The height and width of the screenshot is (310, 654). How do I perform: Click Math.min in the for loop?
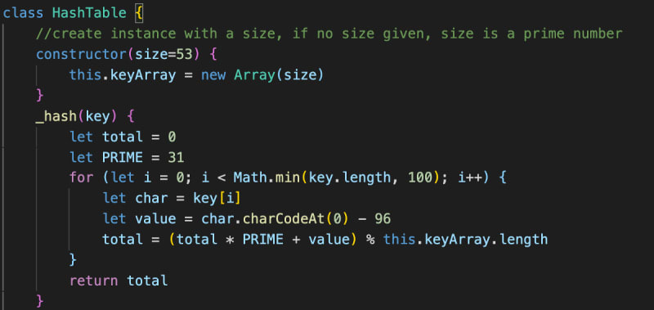pos(267,177)
